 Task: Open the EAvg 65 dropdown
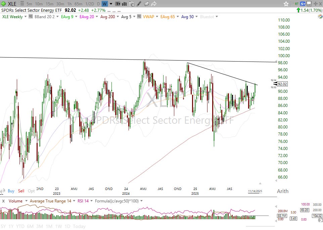pos(178,16)
